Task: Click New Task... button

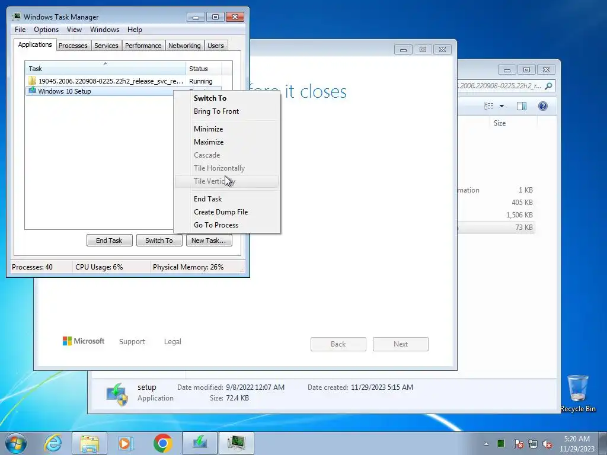Action: 209,241
